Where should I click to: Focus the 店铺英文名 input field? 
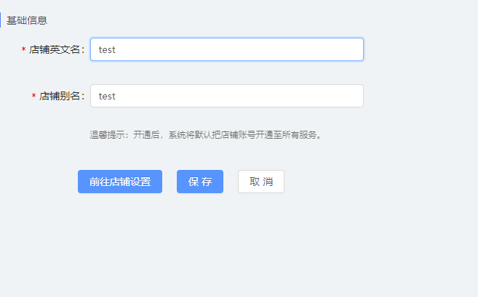pyautogui.click(x=227, y=49)
